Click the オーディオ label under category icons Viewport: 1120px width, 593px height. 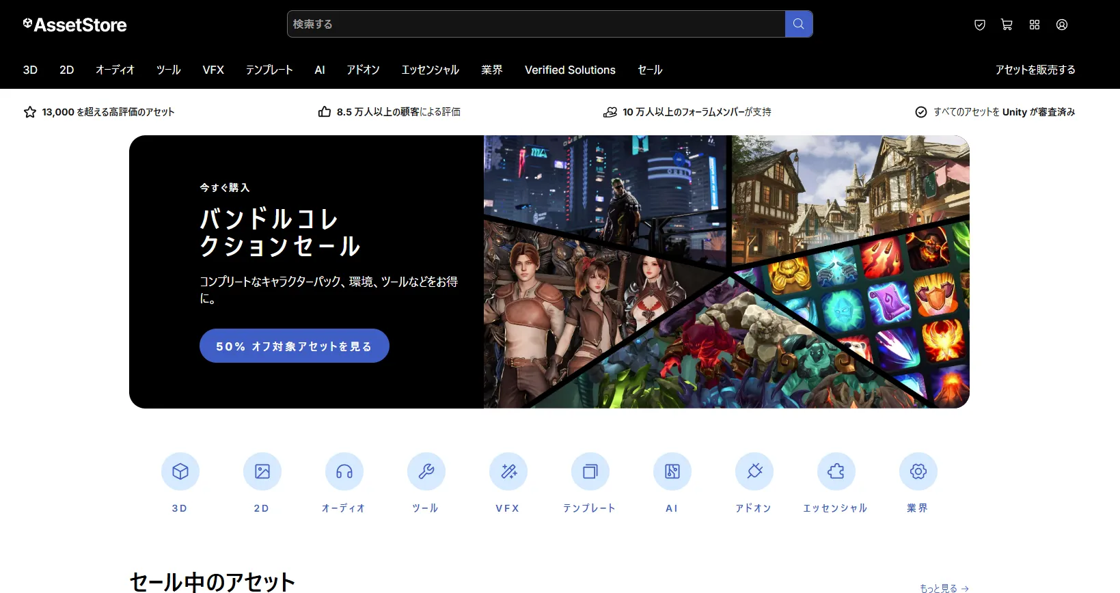[x=344, y=508]
